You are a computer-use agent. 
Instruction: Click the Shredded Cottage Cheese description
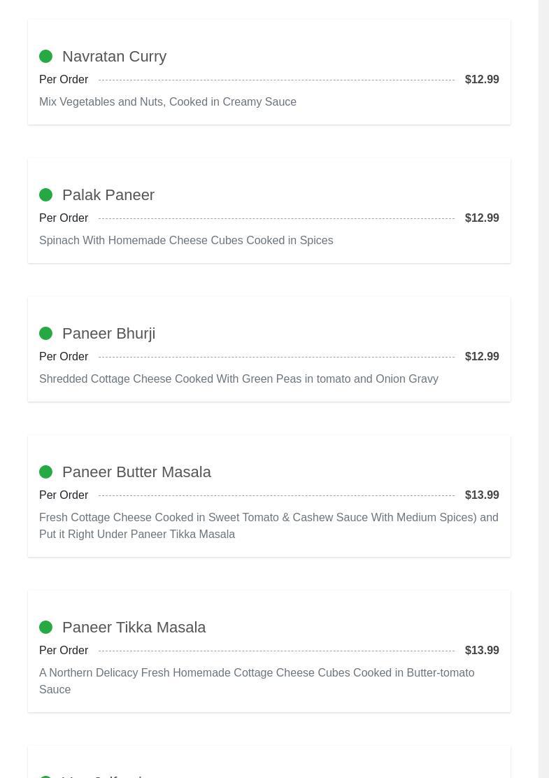point(238,379)
